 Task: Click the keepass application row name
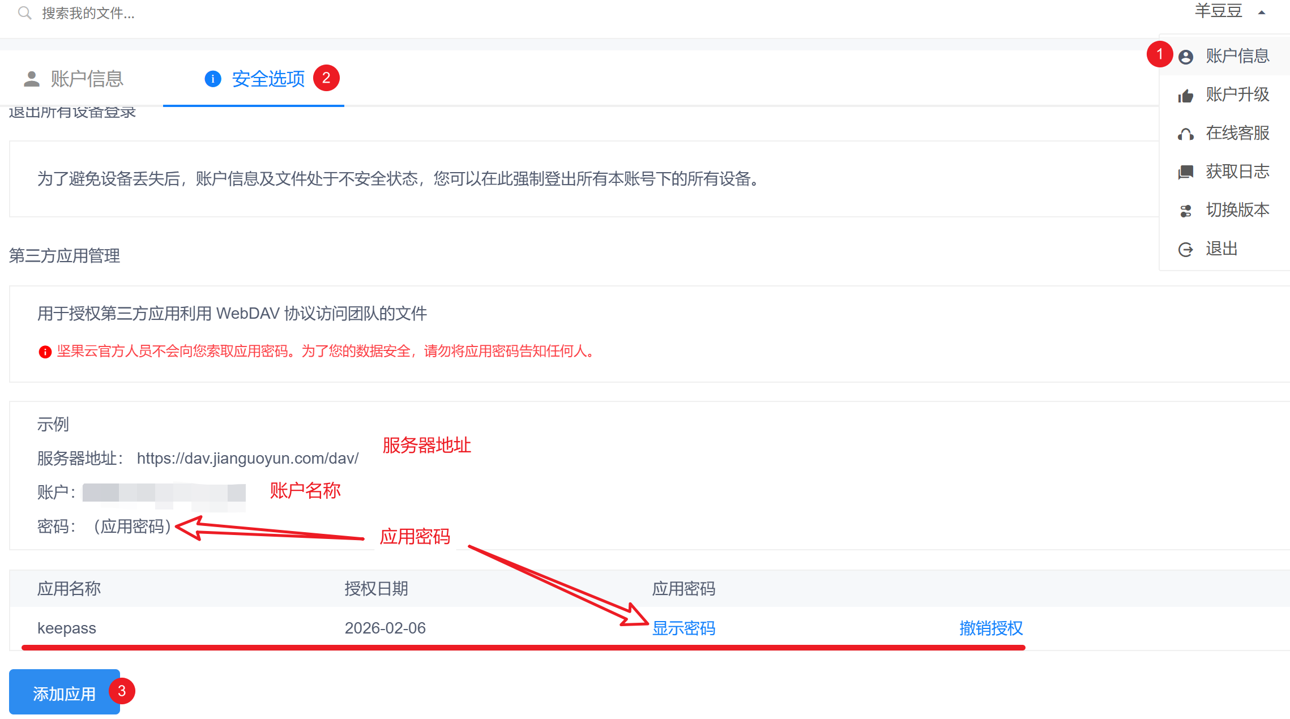(x=67, y=628)
